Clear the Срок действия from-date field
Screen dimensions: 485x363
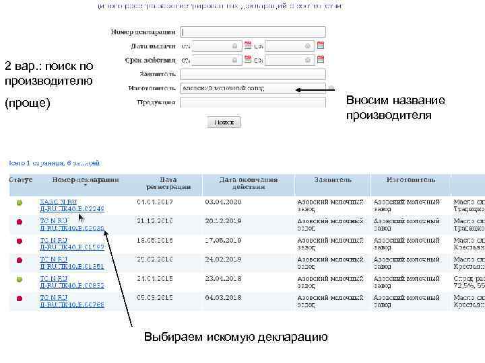tap(235, 60)
